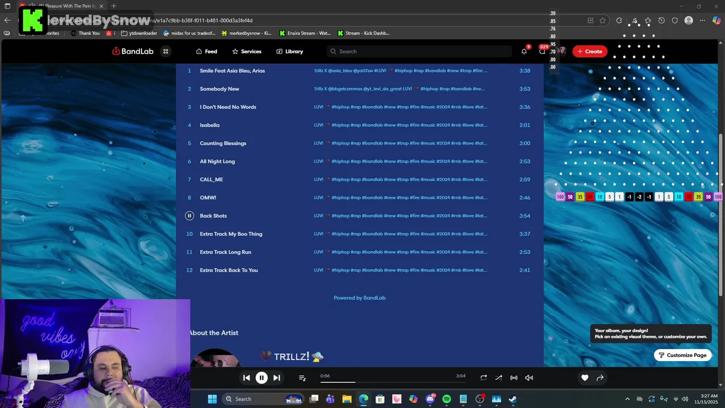Like the current track with the heart
This screenshot has width=725, height=408.
click(x=585, y=378)
